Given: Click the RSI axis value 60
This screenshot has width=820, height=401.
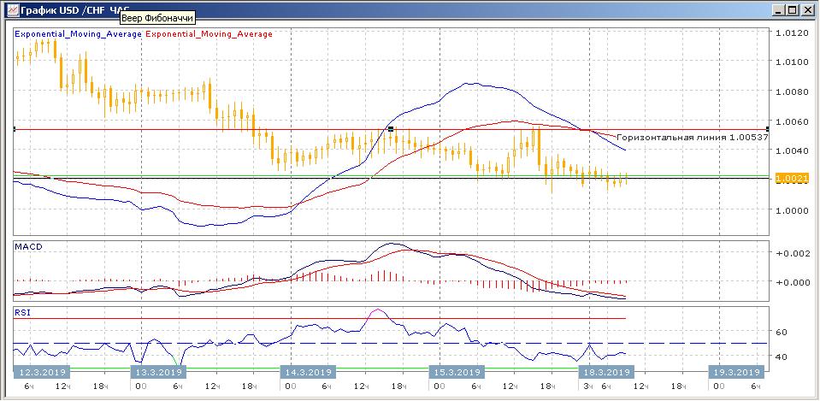Looking at the screenshot, I should click(x=783, y=332).
